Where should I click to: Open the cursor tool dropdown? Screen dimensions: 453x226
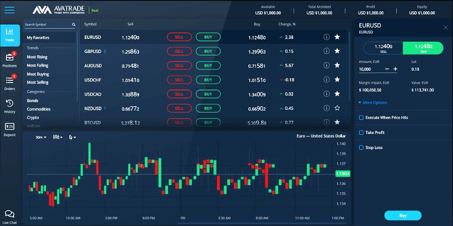coord(72,138)
